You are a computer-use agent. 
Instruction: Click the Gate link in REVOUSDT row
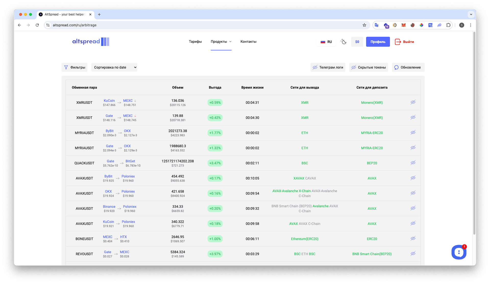click(107, 252)
